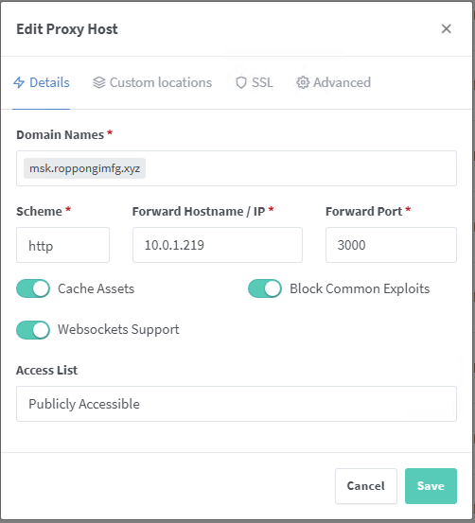Click empty area of Domain Names field
This screenshot has width=475, height=523.
300,168
